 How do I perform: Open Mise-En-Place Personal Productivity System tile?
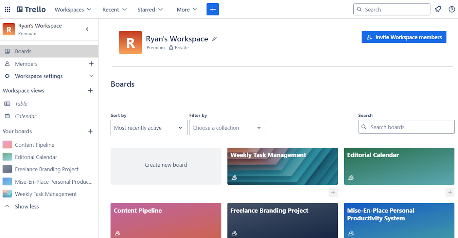click(399, 220)
